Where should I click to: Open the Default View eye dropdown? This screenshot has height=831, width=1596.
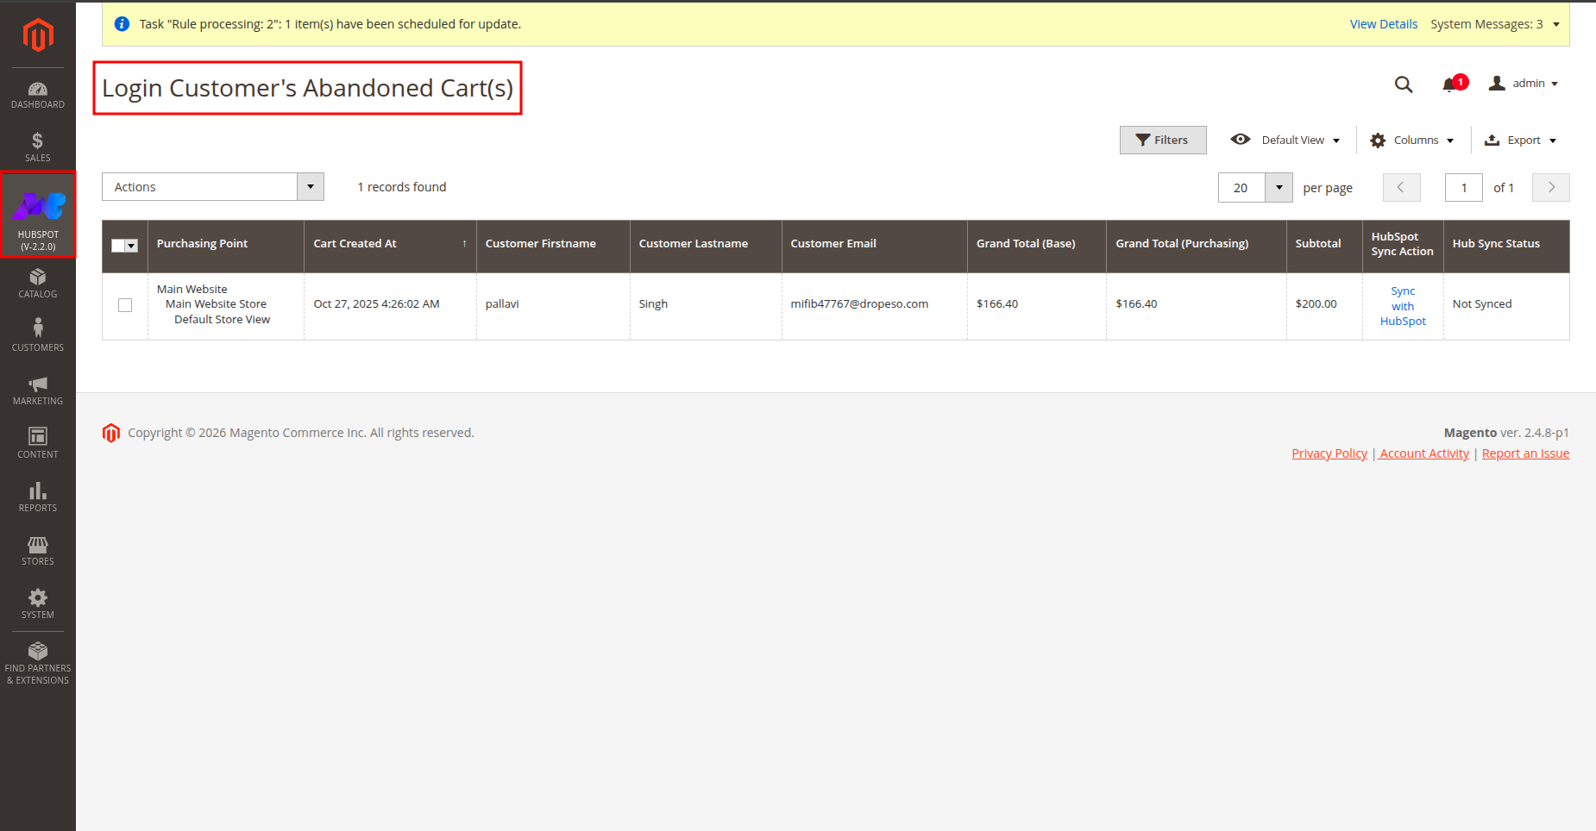(x=1285, y=141)
